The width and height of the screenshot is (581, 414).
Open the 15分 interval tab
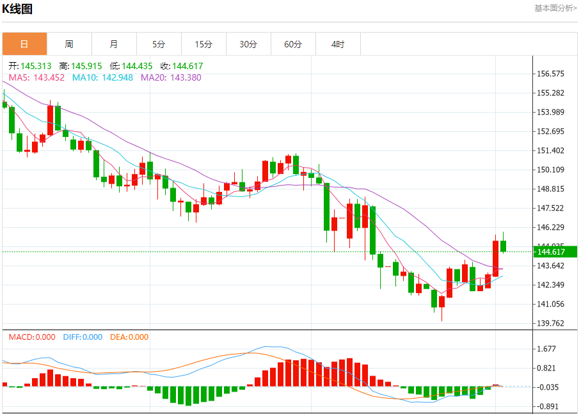click(x=203, y=44)
